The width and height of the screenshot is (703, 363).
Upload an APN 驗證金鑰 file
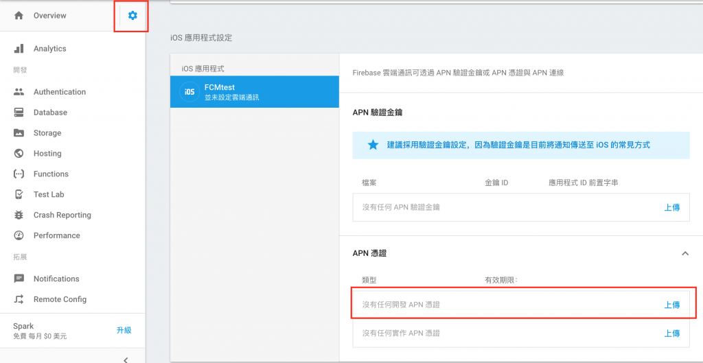(x=671, y=207)
